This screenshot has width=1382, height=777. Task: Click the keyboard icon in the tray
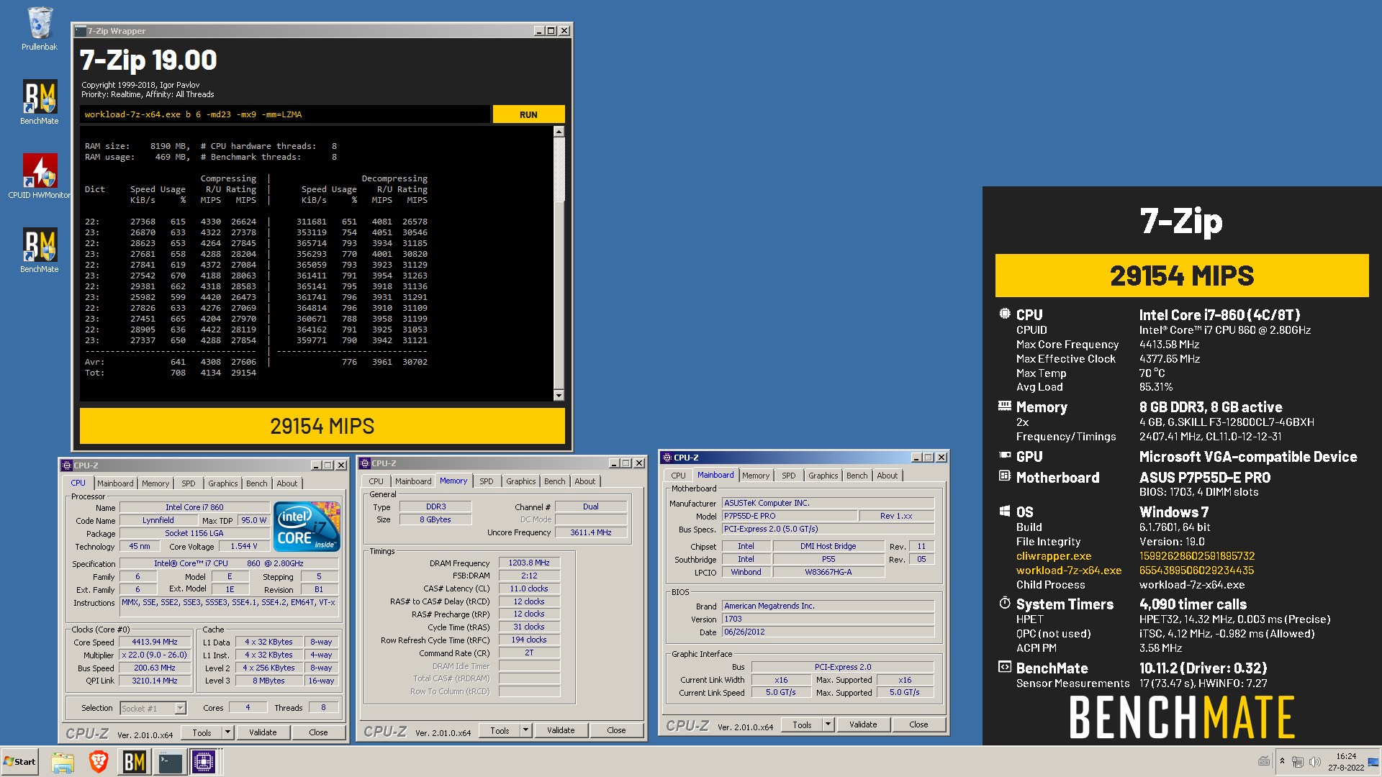click(x=1263, y=761)
